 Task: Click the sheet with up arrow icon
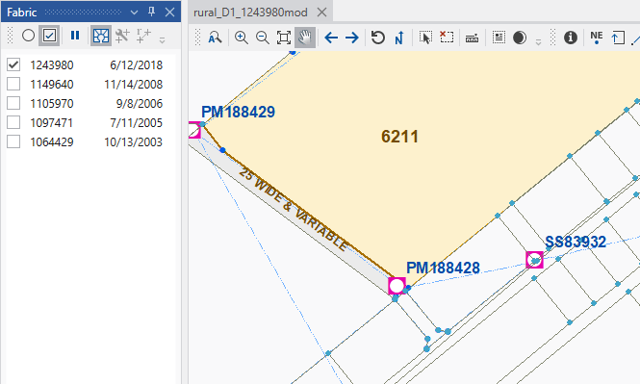tap(618, 38)
